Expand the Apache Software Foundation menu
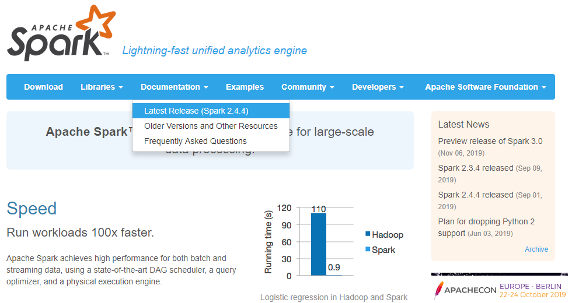Image resolution: width=572 pixels, height=303 pixels. point(486,87)
